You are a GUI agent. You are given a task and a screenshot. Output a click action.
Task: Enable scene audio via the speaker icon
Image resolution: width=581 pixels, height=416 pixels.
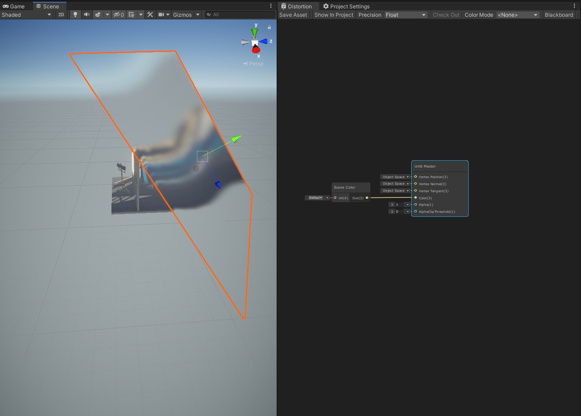(x=86, y=15)
